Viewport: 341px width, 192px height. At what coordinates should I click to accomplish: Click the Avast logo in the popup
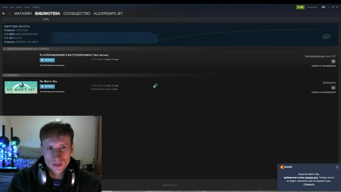(x=286, y=167)
